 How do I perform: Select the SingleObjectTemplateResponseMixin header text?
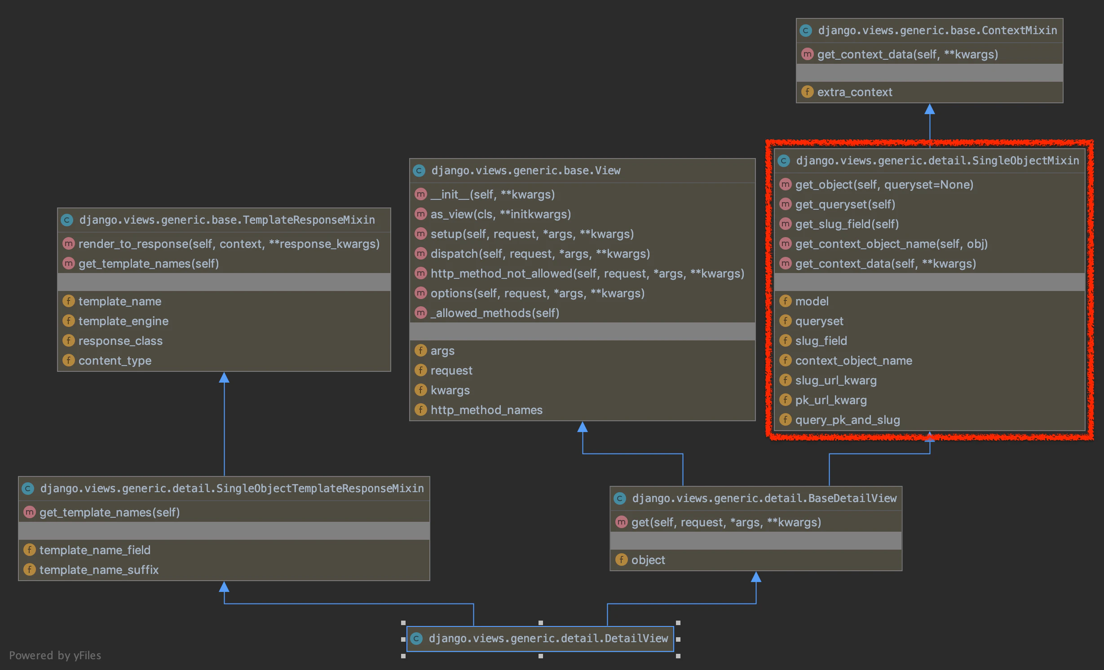point(232,489)
